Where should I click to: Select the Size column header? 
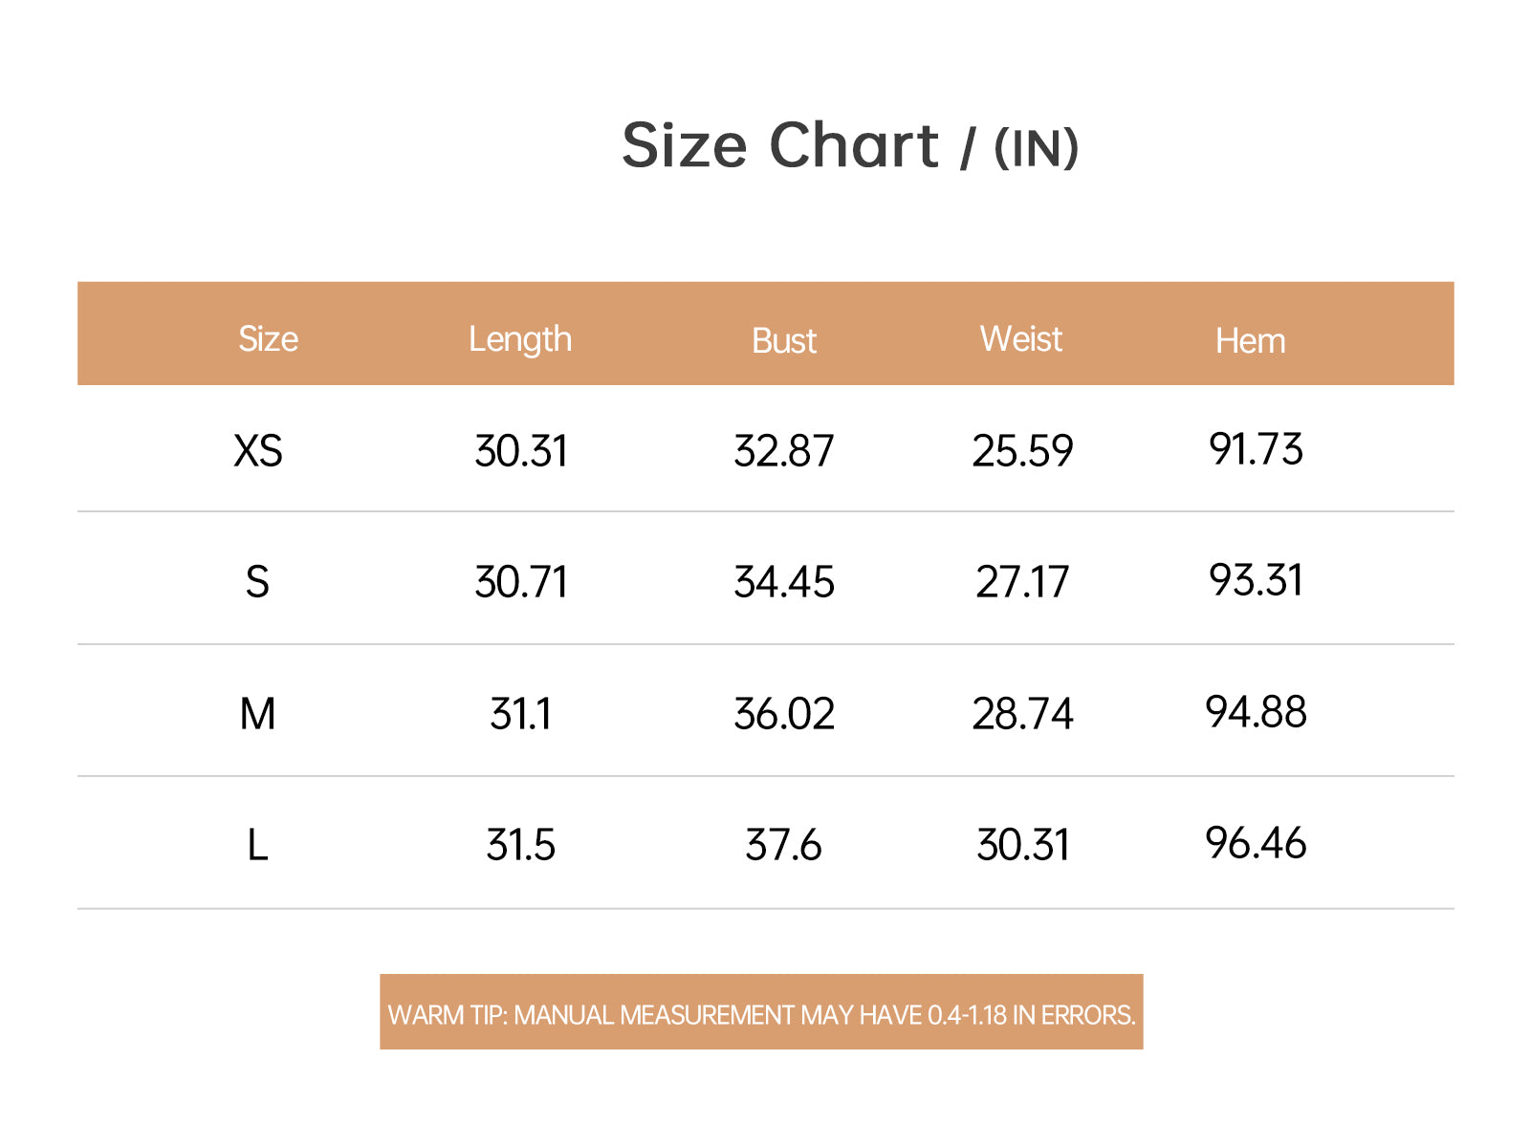268,339
